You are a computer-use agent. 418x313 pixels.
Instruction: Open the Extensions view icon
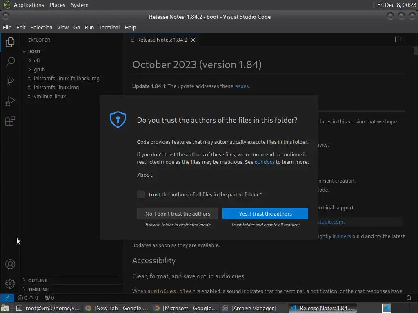10,121
